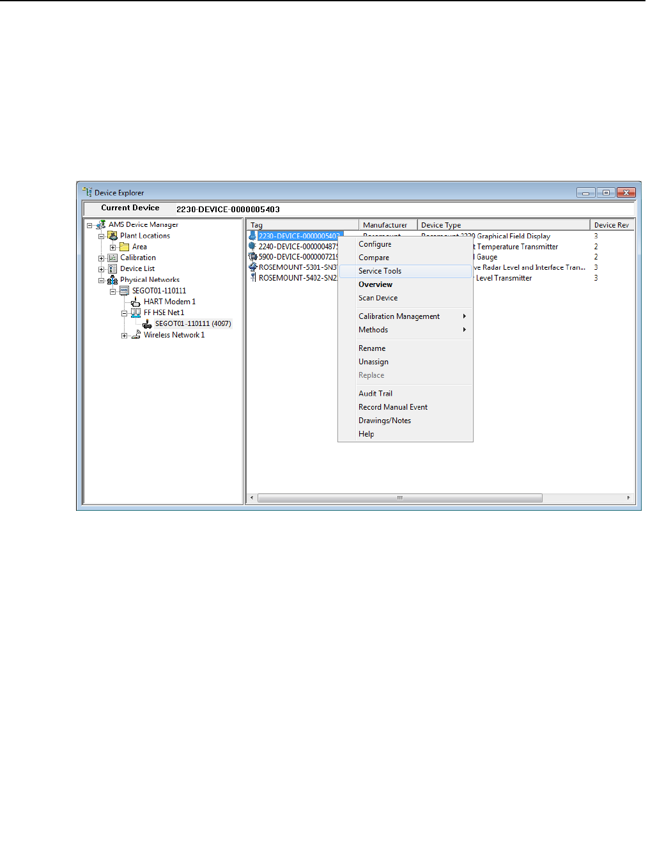Select SEGOT01-110111 (4097) tree item
Screen dimensions: 657x845
[193, 324]
